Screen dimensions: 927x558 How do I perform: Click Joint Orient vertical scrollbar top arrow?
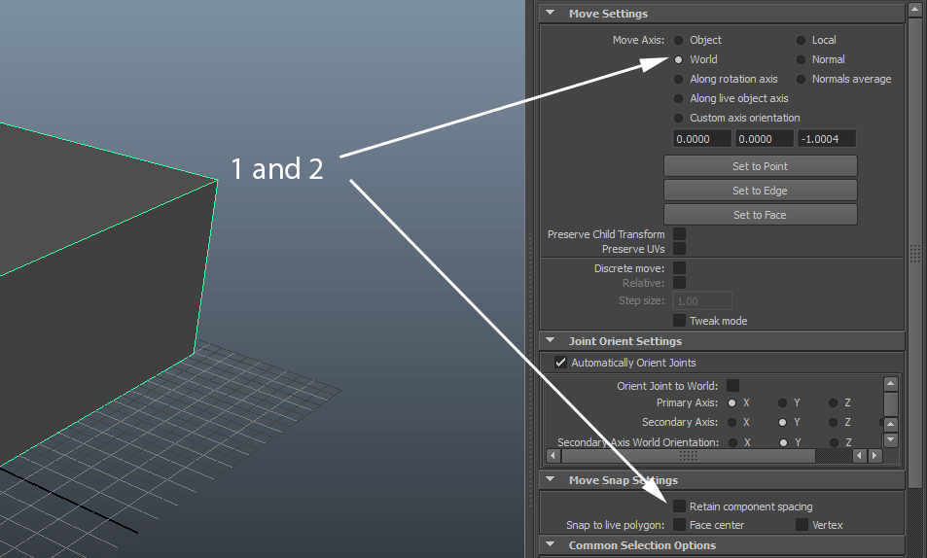click(x=891, y=384)
